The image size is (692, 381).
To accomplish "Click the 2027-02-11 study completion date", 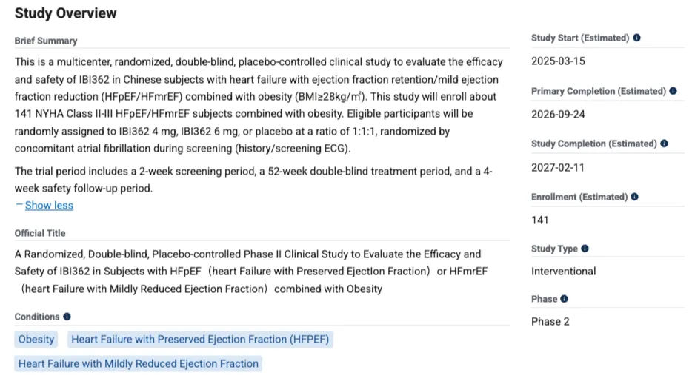I will pyautogui.click(x=558, y=167).
